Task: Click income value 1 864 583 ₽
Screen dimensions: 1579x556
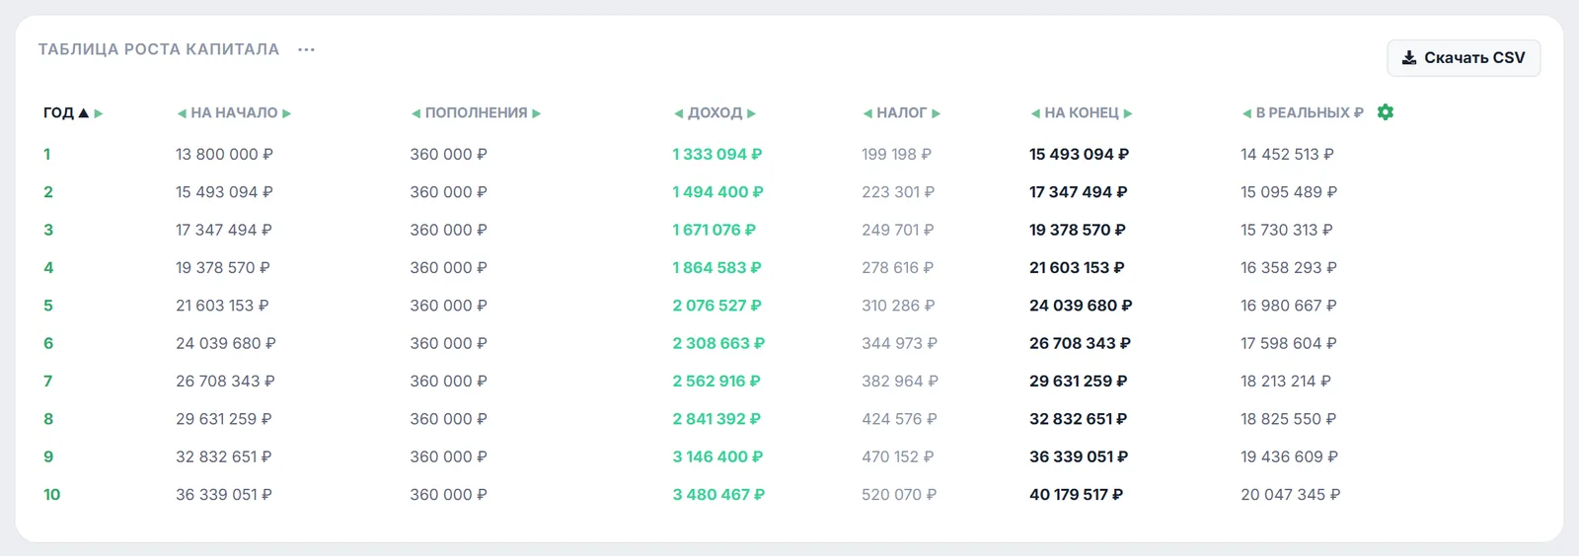Action: (x=717, y=268)
